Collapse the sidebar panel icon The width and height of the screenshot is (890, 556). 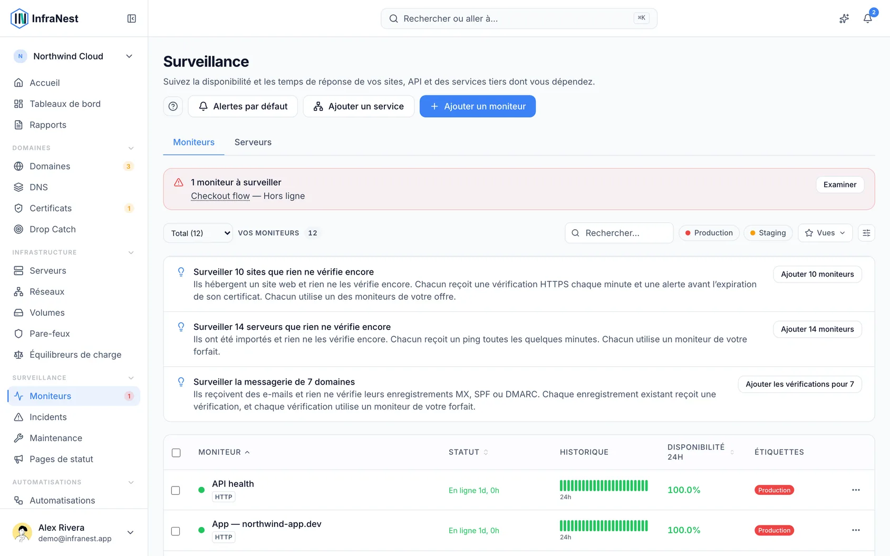pyautogui.click(x=132, y=18)
